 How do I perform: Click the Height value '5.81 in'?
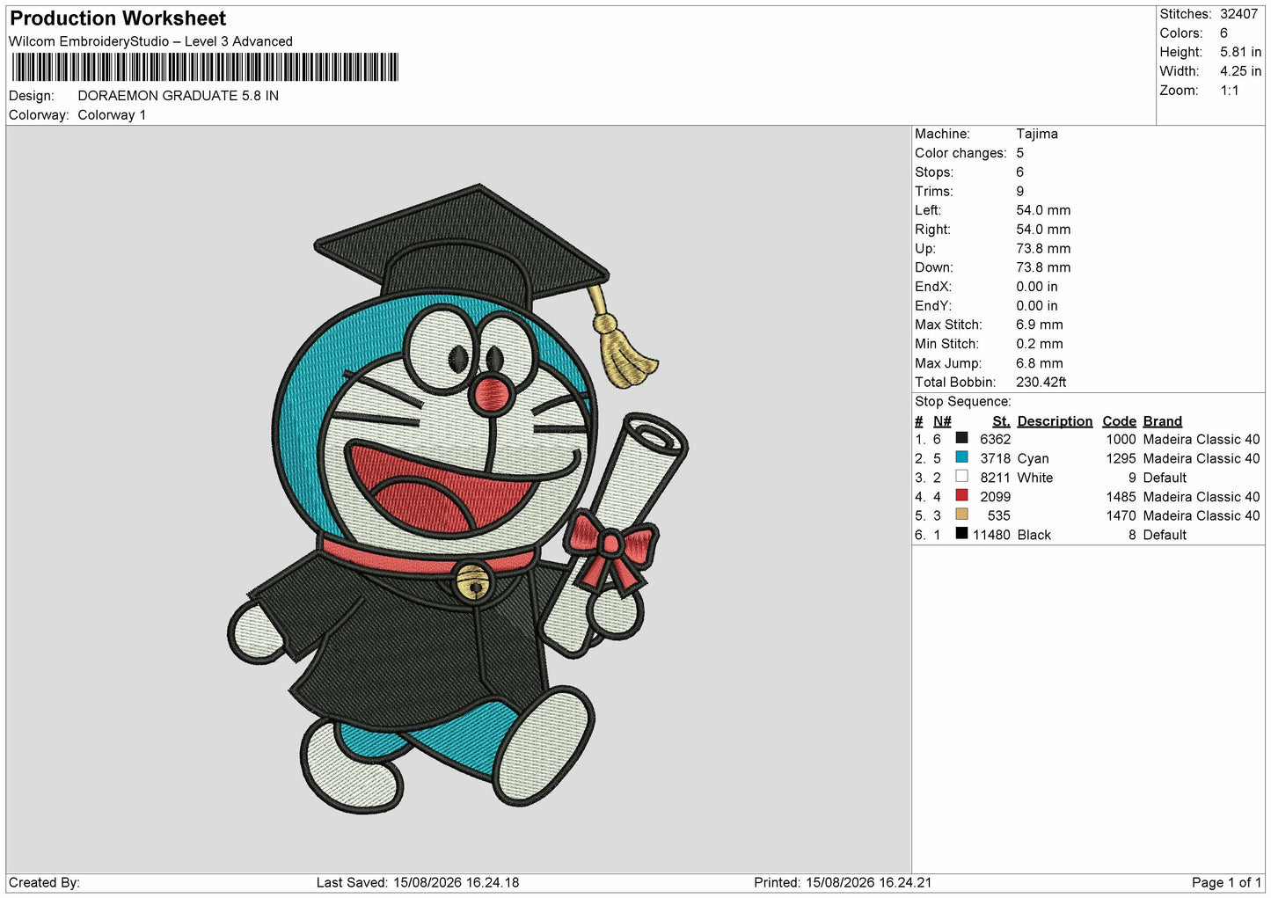[x=1240, y=52]
